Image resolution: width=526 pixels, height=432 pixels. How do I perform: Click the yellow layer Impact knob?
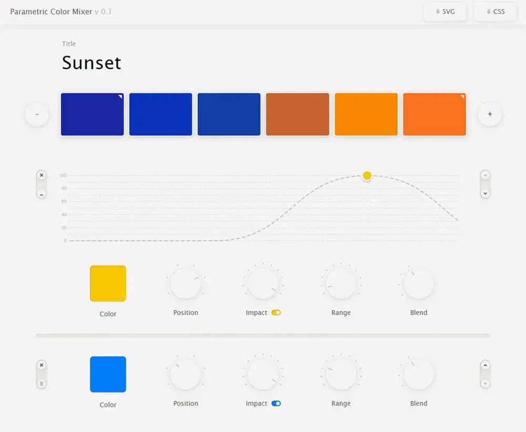pos(264,283)
